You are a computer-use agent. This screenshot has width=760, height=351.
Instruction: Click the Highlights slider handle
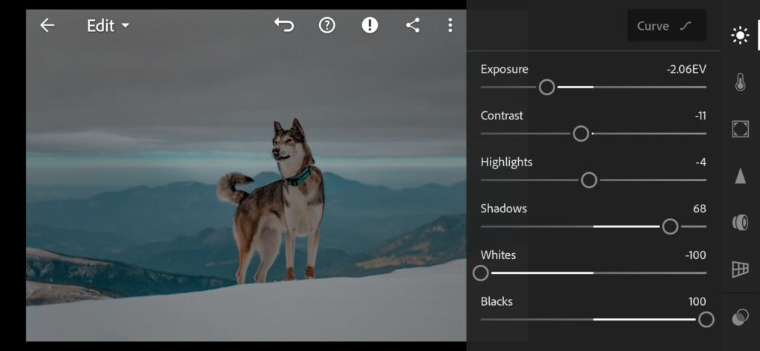click(589, 180)
